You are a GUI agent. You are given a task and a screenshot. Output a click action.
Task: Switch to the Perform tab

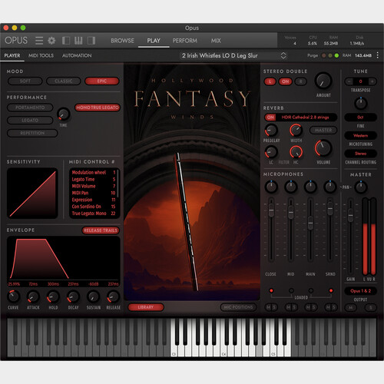click(x=185, y=41)
